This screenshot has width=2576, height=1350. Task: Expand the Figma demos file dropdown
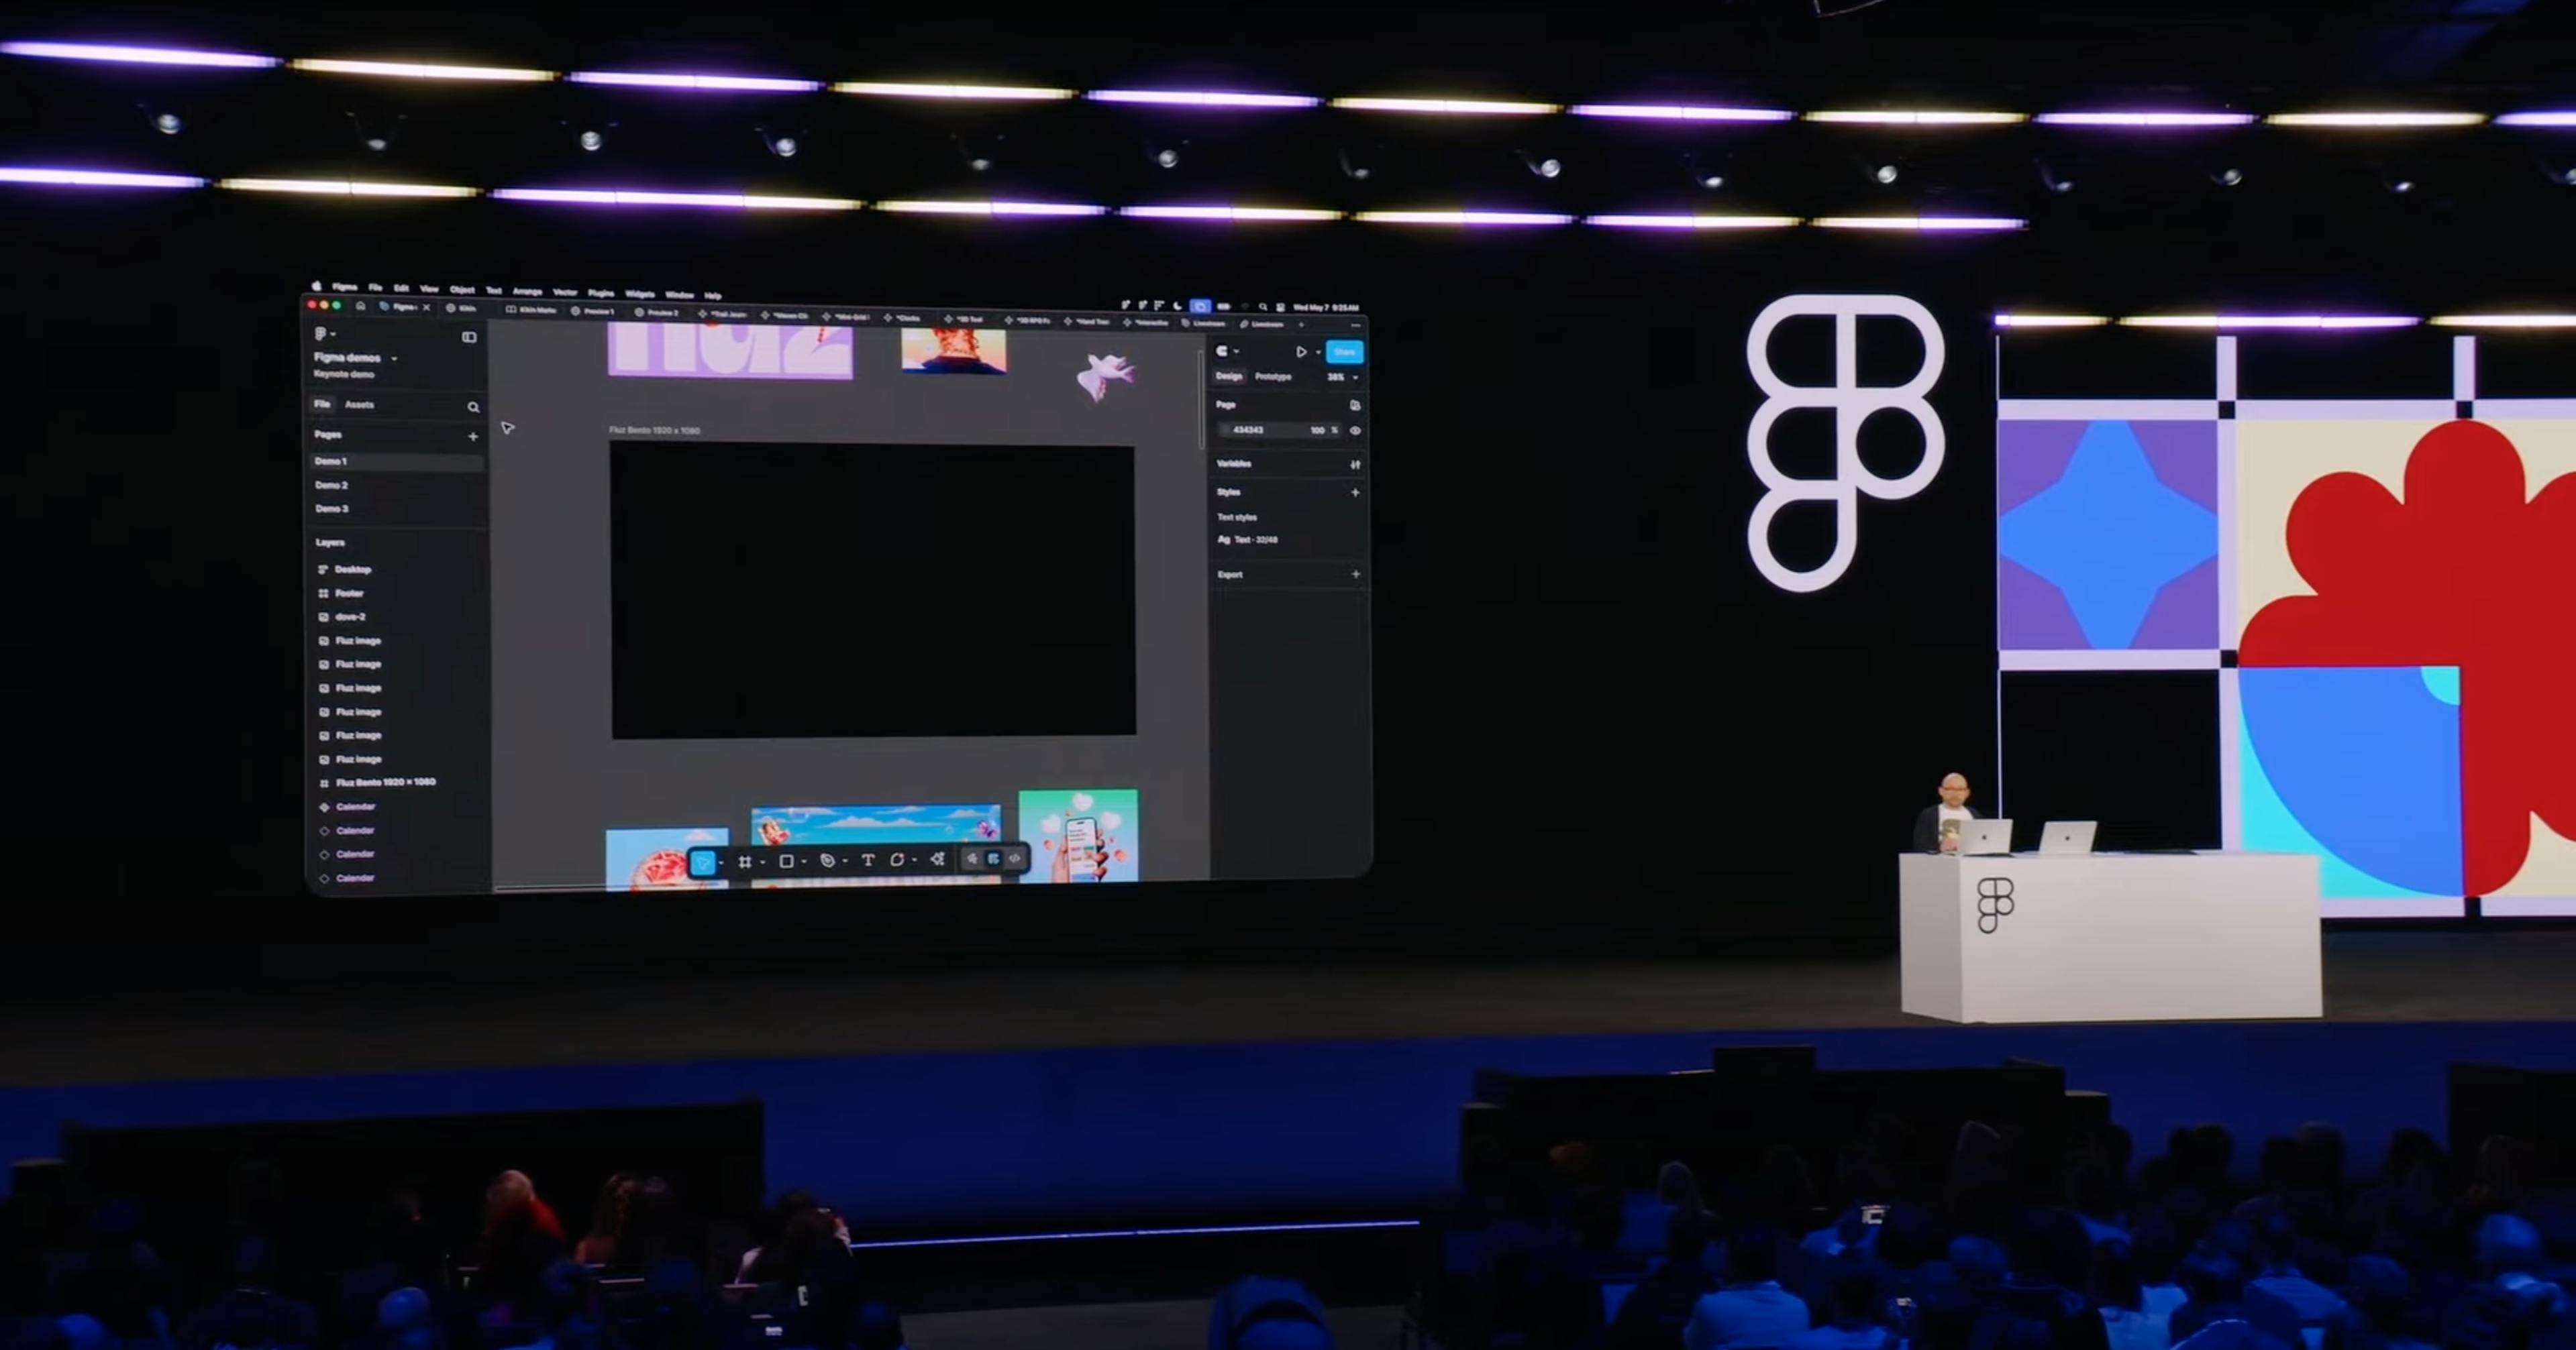pos(394,359)
